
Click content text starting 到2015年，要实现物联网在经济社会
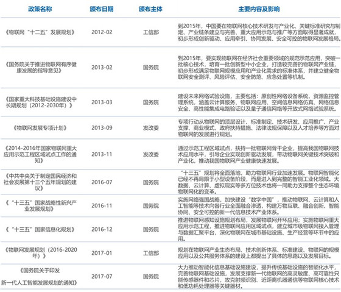coord(259,68)
